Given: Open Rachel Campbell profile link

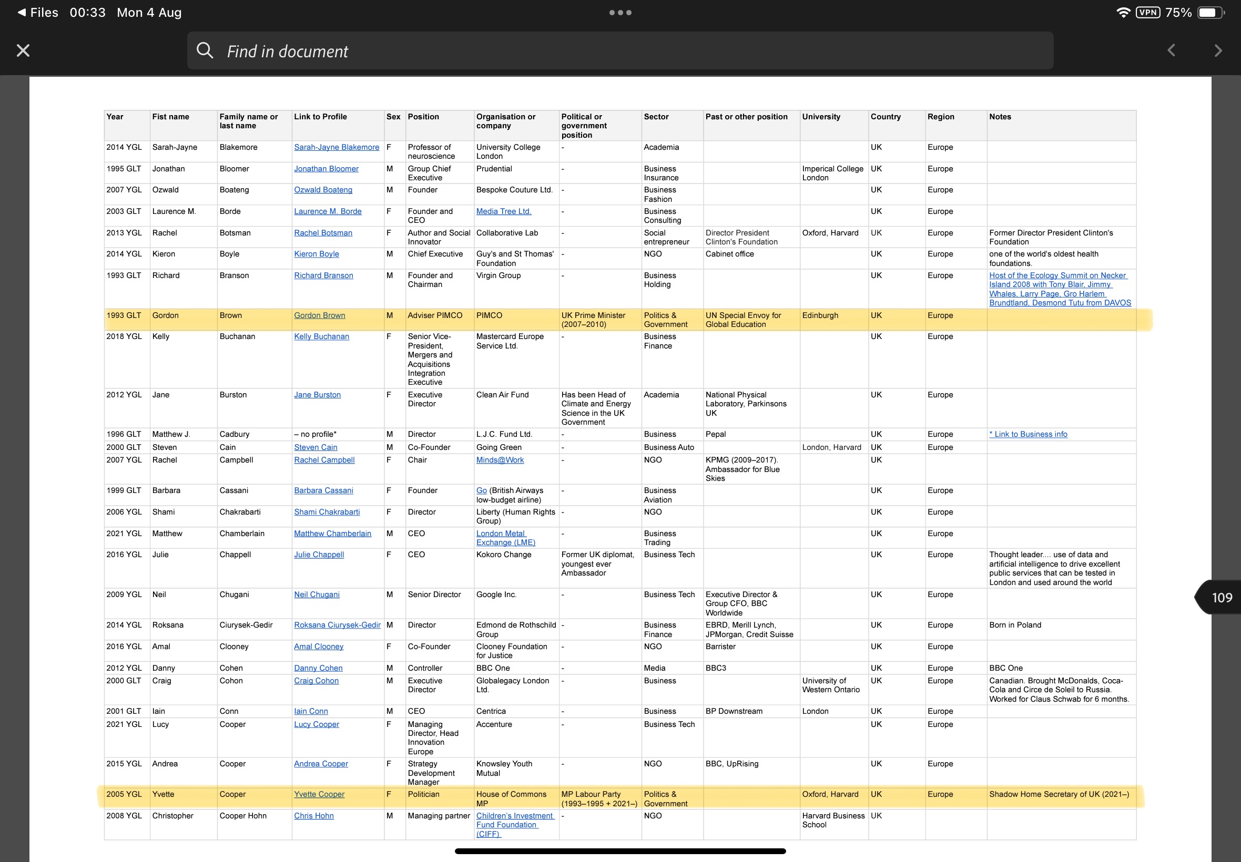Looking at the screenshot, I should (324, 460).
